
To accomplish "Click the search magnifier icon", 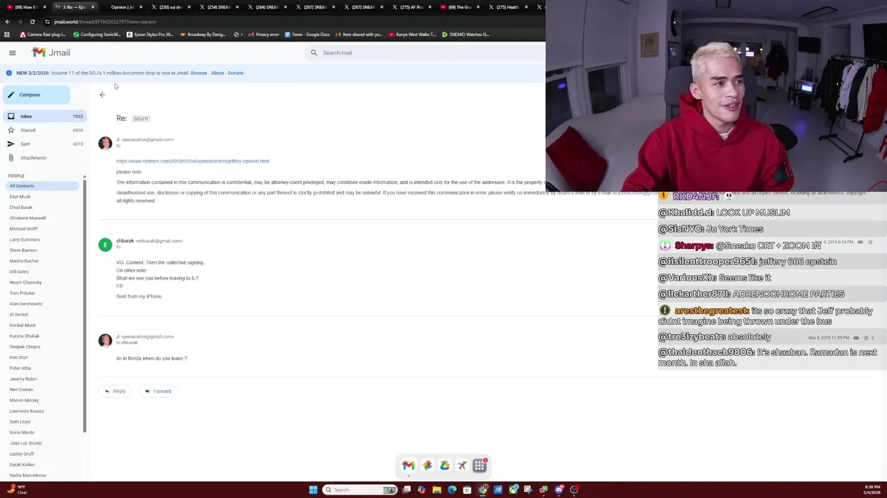I will pyautogui.click(x=314, y=53).
